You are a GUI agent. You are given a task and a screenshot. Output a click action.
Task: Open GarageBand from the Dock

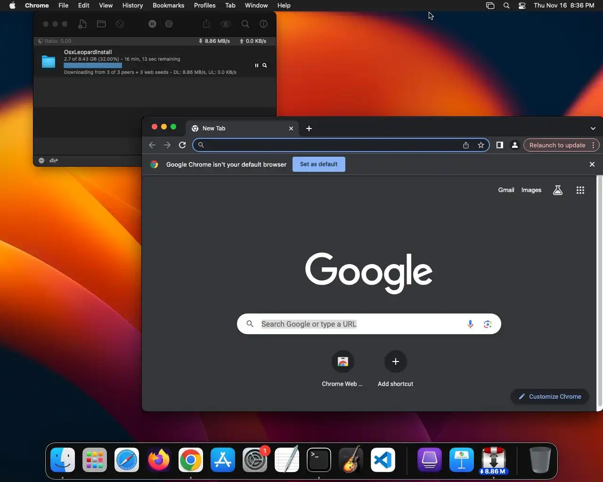[351, 460]
